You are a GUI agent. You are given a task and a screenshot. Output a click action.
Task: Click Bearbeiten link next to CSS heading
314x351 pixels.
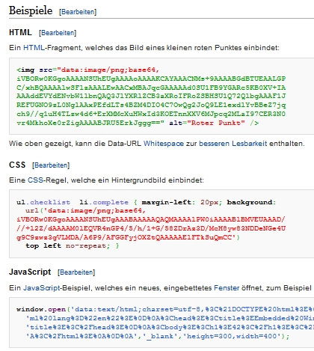pyautogui.click(x=51, y=165)
